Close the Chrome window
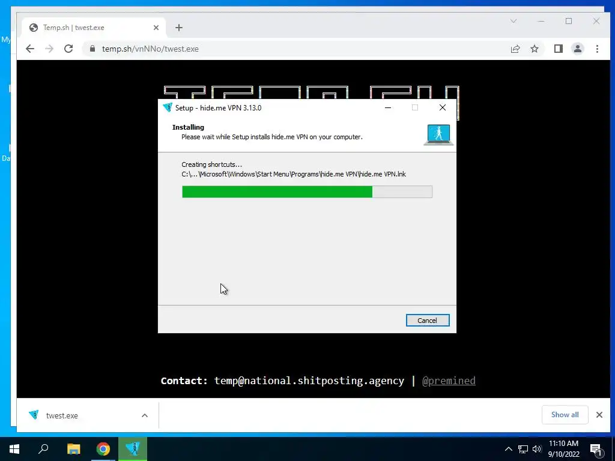Image resolution: width=615 pixels, height=461 pixels. tap(596, 21)
